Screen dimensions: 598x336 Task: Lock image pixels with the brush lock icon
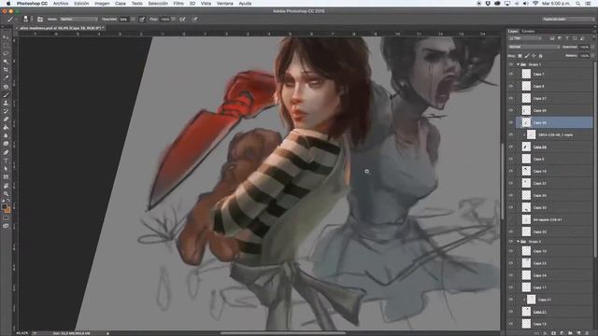[x=527, y=56]
